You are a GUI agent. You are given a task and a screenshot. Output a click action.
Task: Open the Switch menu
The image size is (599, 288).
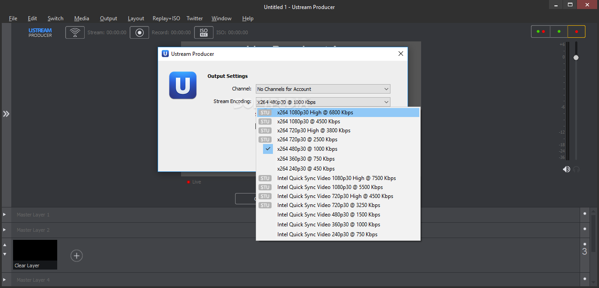[x=55, y=18]
